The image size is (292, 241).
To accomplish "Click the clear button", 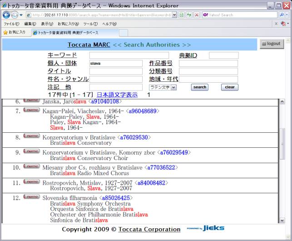I will [230, 87].
